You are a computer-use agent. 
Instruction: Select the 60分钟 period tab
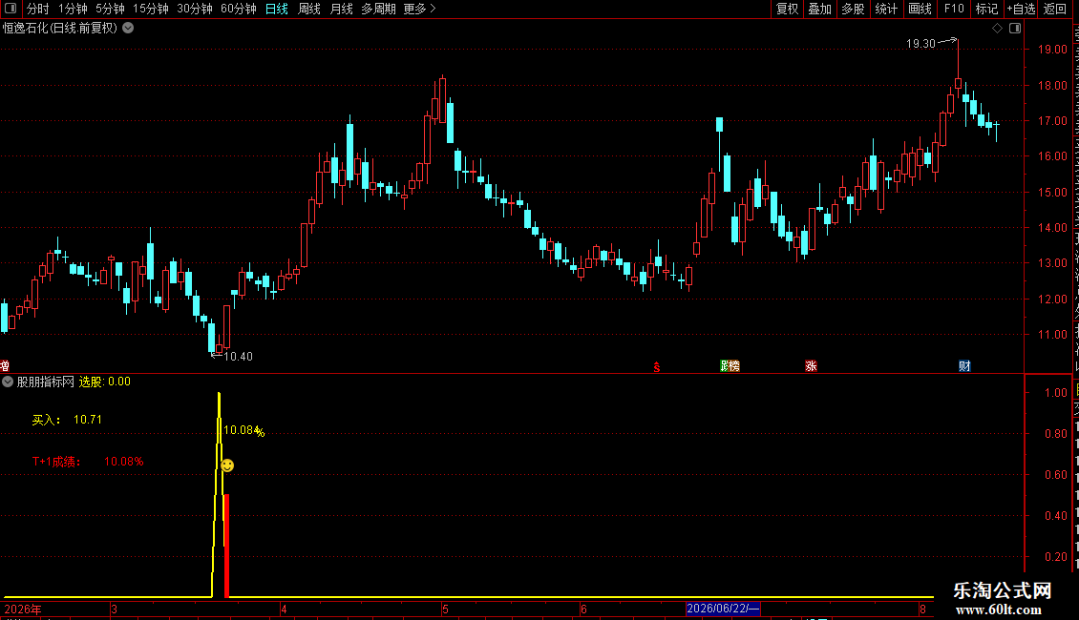239,9
